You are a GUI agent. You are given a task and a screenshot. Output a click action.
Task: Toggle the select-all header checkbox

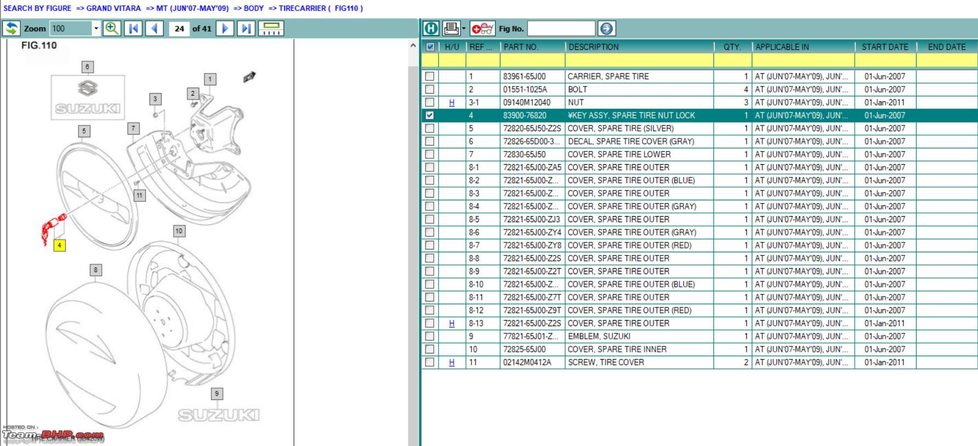click(x=430, y=47)
